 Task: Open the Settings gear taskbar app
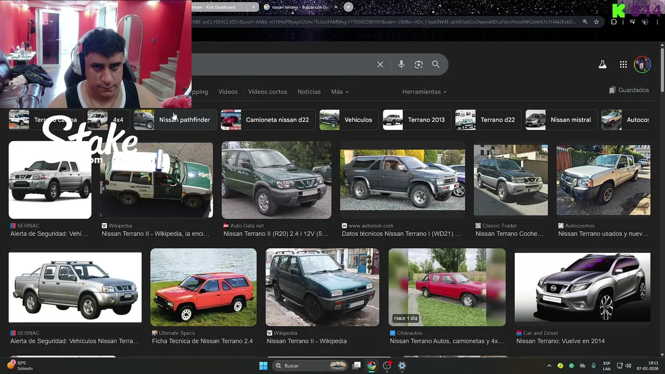pyautogui.click(x=402, y=366)
